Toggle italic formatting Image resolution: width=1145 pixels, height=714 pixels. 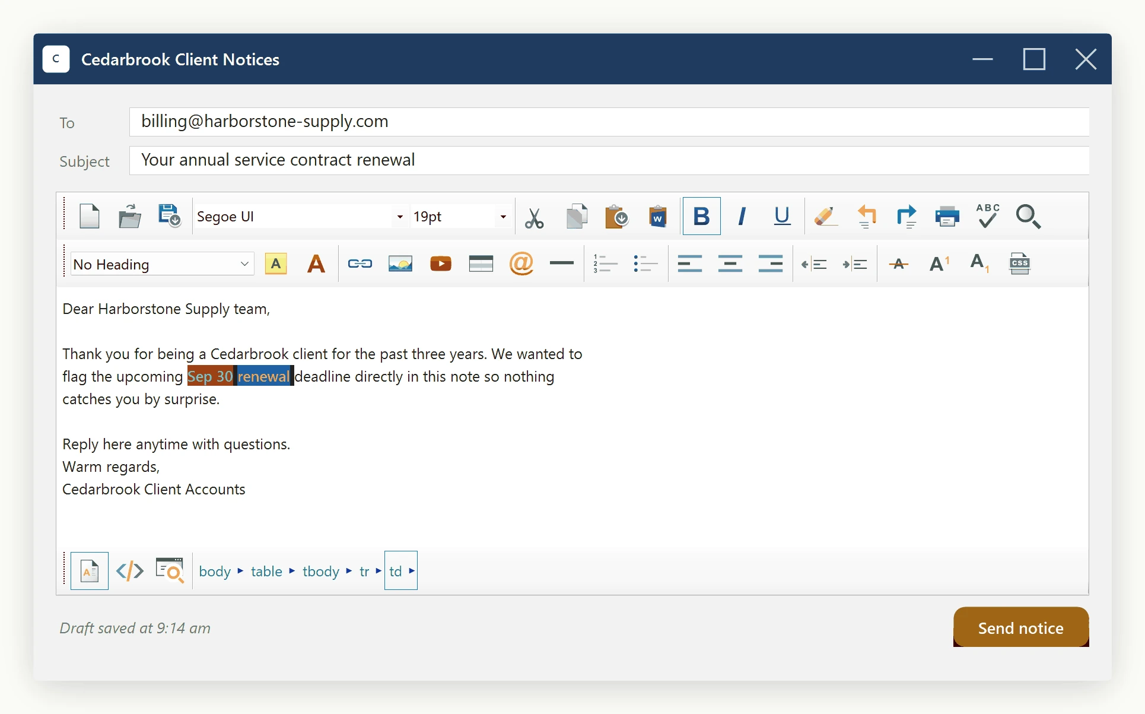(x=742, y=217)
